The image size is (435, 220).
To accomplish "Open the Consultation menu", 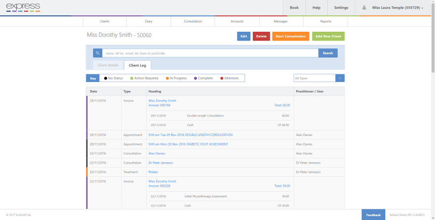I will (x=193, y=21).
